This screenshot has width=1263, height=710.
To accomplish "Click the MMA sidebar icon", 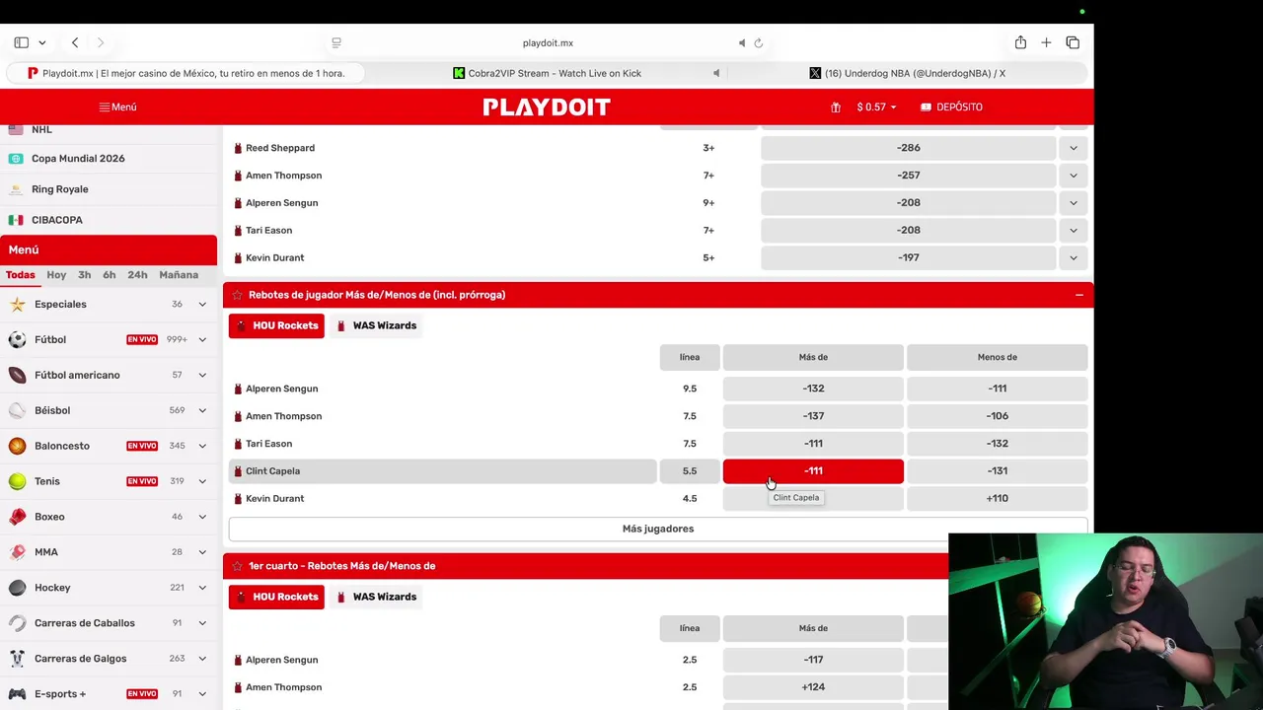I will 17,552.
